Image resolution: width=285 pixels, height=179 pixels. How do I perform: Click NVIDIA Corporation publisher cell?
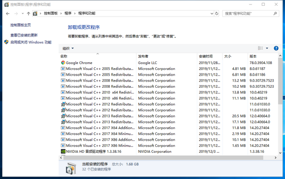pyautogui.click(x=155, y=151)
